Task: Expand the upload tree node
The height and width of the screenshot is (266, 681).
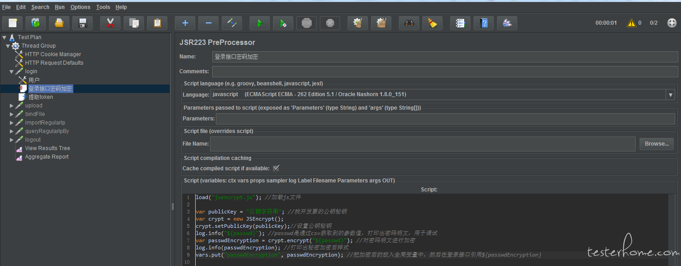Action: [12, 105]
